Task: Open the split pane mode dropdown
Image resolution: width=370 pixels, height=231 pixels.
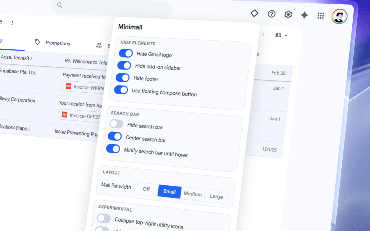Action: tap(282, 35)
